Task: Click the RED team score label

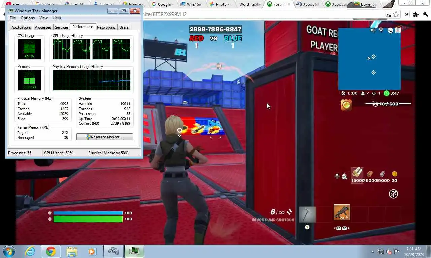Action: pos(196,38)
